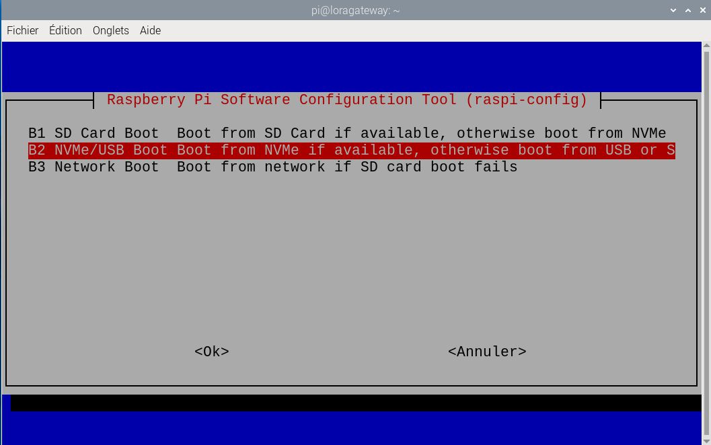Open the Aide menu
The height and width of the screenshot is (445, 711).
(150, 30)
